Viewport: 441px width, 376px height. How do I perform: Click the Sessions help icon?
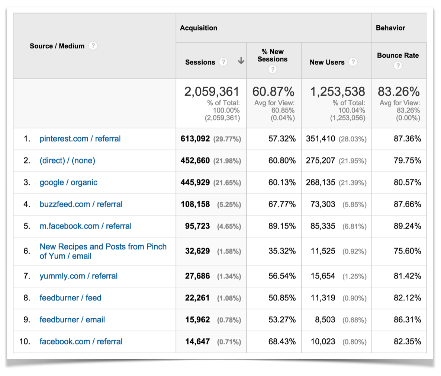(223, 62)
